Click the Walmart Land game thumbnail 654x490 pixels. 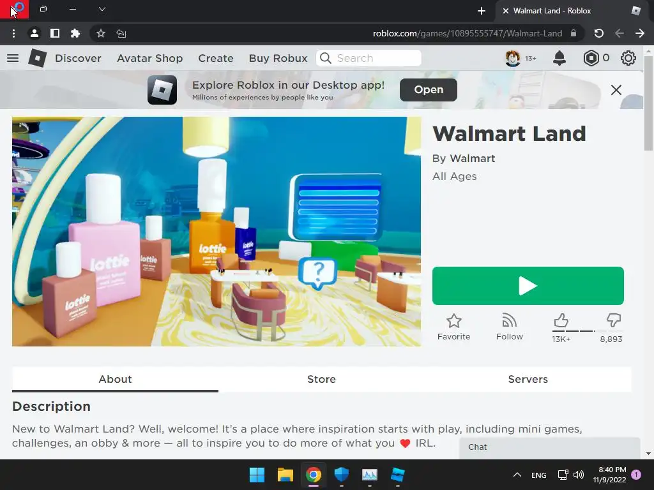pos(217,231)
